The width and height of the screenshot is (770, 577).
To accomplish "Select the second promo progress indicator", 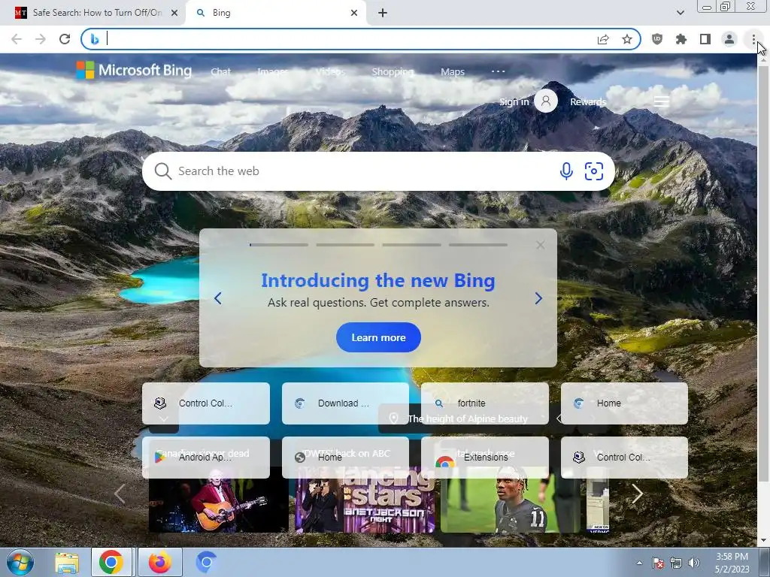I will pyautogui.click(x=345, y=244).
